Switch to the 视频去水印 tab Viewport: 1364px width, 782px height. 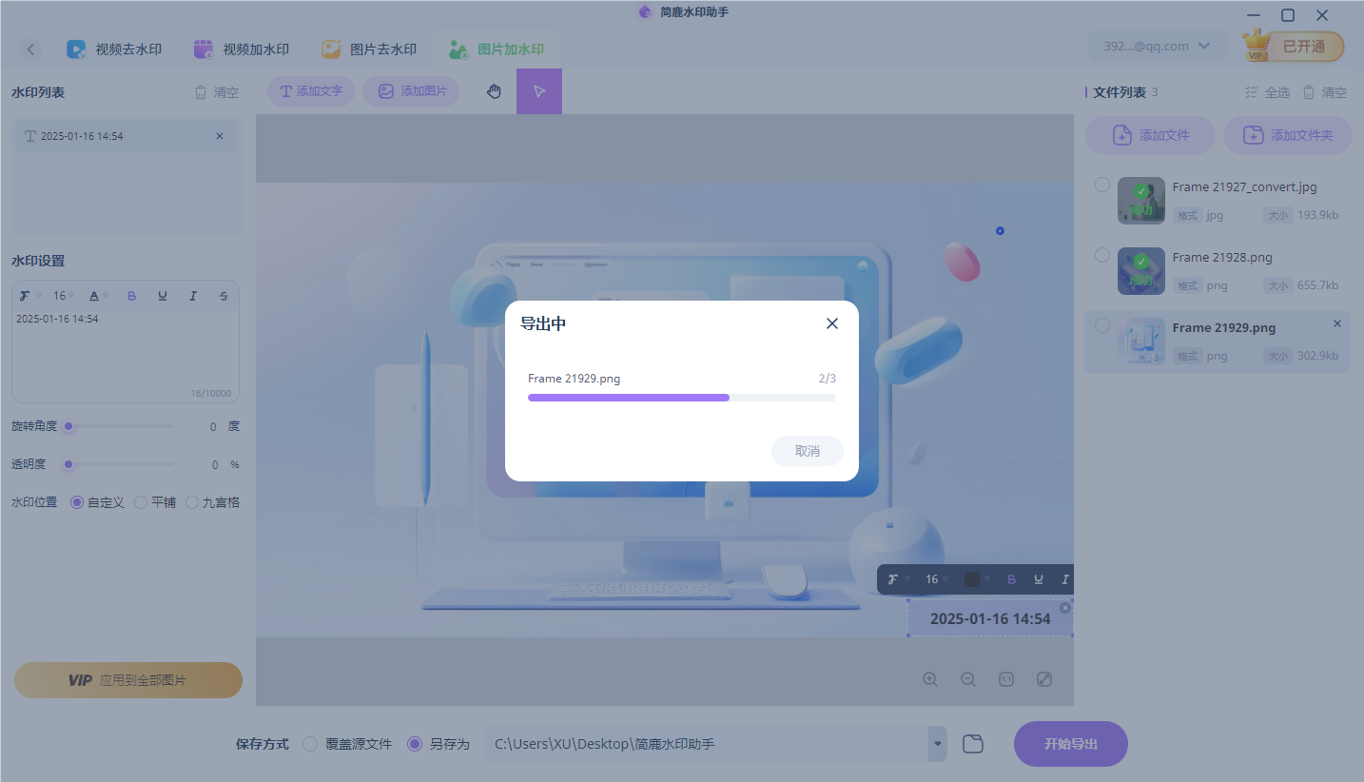pos(114,48)
